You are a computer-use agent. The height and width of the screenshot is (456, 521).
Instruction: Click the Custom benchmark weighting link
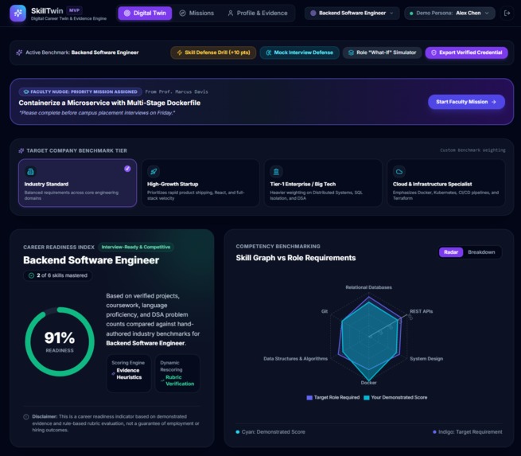[x=472, y=150]
